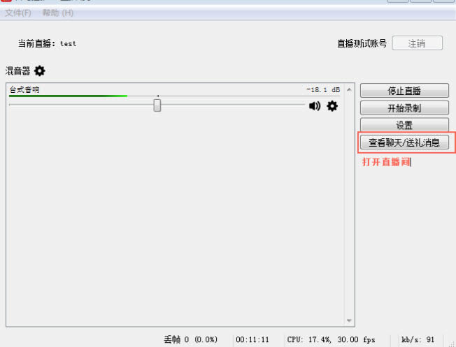This screenshot has height=347, width=456.
Task: Click the mixer list scroll up arrow
Action: click(349, 90)
